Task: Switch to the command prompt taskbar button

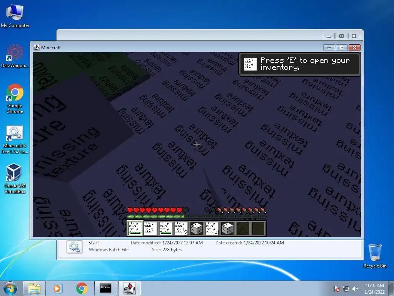Action: pos(105,288)
